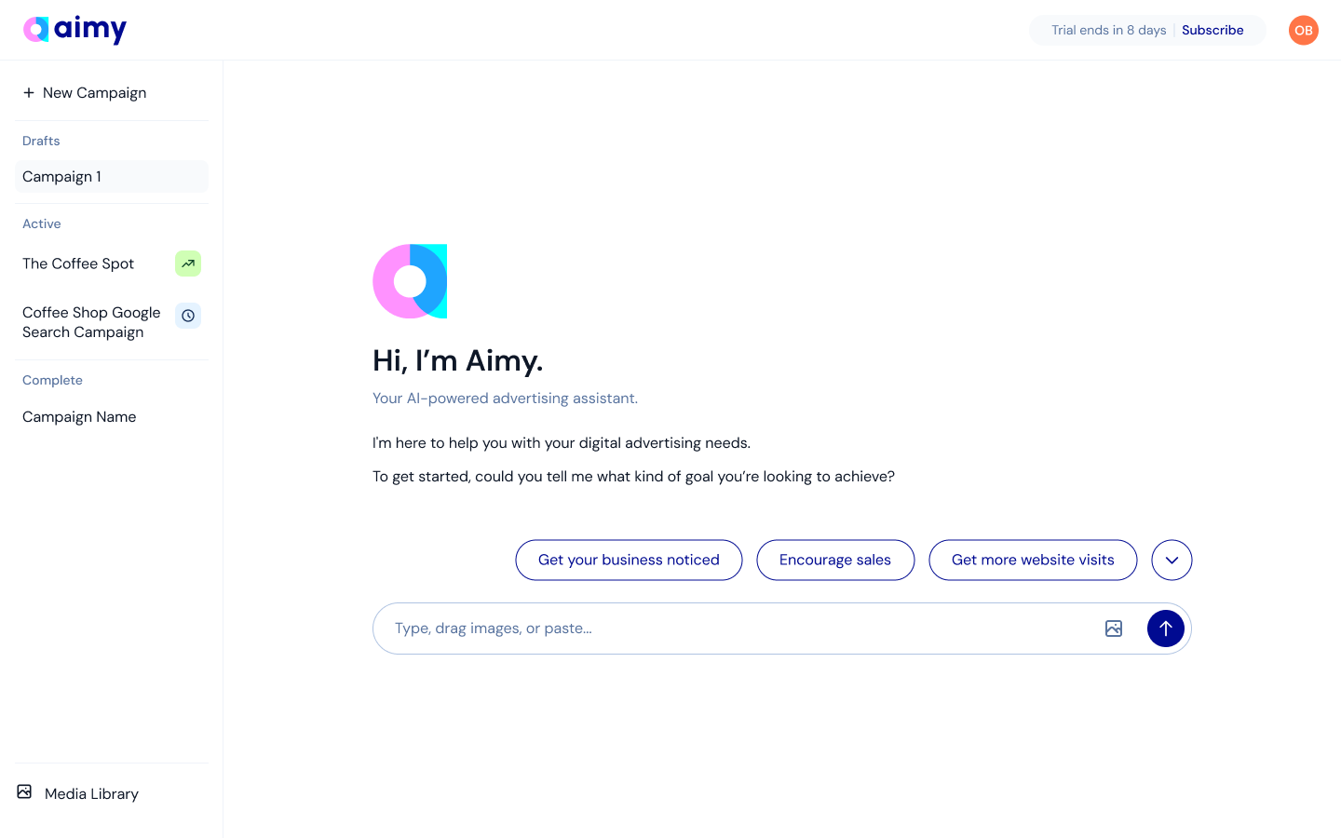Click the Media Library image icon
This screenshot has width=1341, height=838.
tap(25, 792)
